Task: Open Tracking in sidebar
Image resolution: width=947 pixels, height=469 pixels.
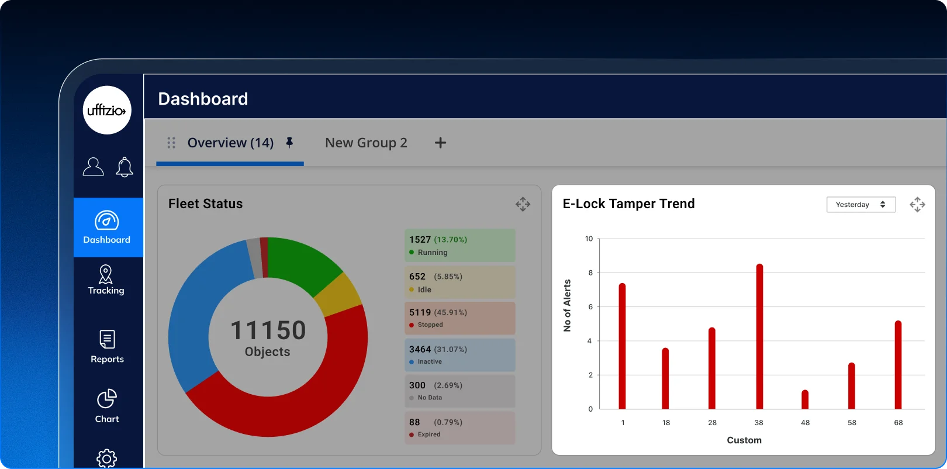Action: (x=106, y=280)
